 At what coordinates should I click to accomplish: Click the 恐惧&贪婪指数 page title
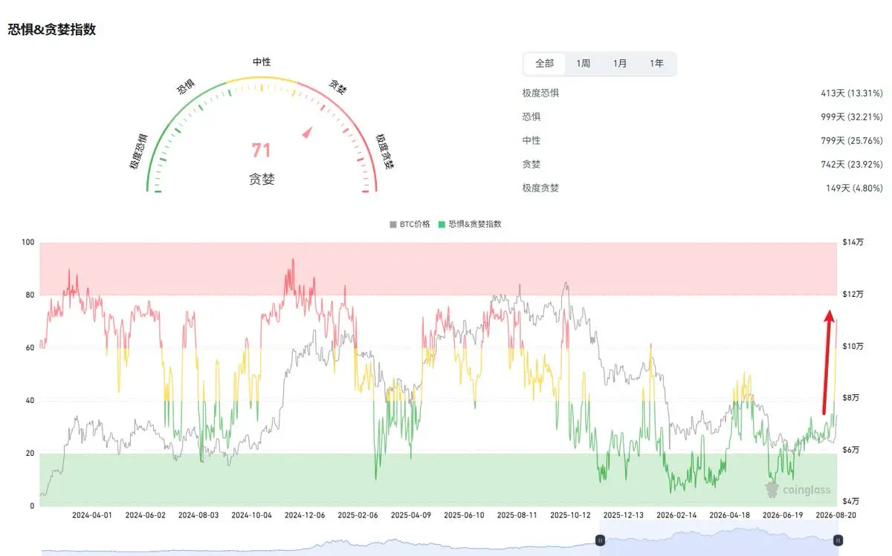tap(51, 30)
